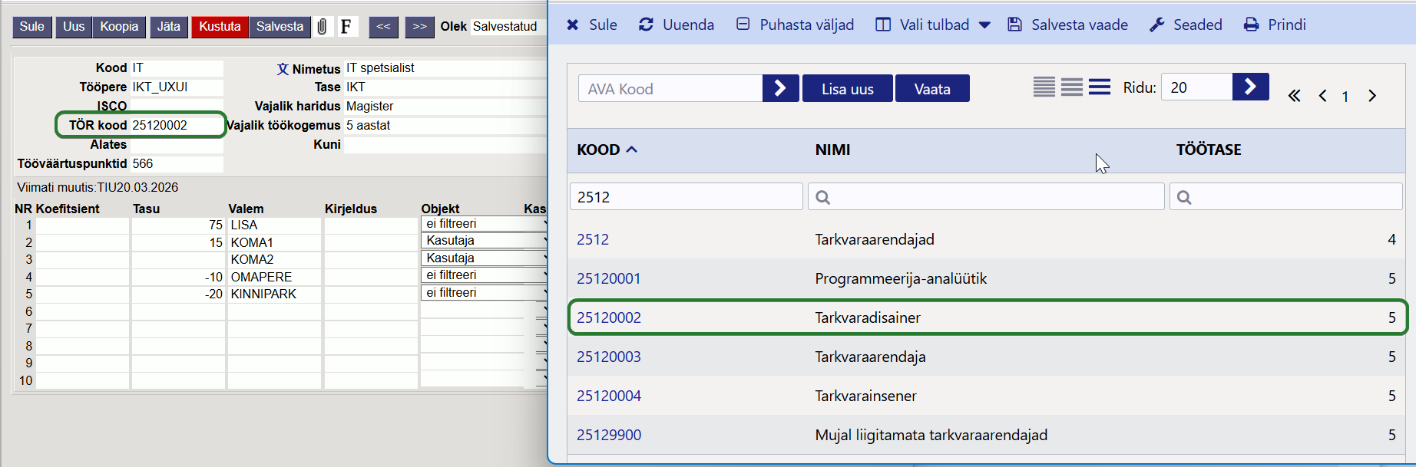Open Objekt dropdown for the KOMA1 row
1416x467 pixels.
pos(484,241)
